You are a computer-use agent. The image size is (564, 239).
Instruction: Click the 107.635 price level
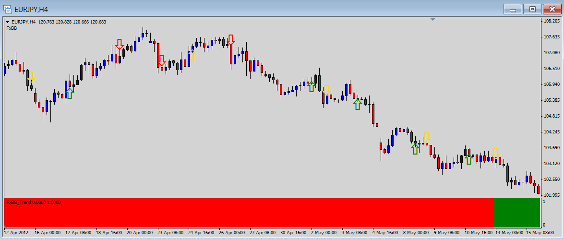[x=552, y=36]
